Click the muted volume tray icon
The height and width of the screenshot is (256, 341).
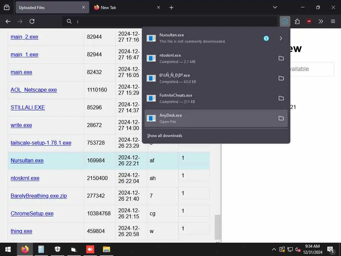[298, 249]
